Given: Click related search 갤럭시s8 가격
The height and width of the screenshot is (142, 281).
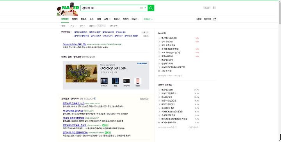Looking at the screenshot, I should tap(108, 32).
